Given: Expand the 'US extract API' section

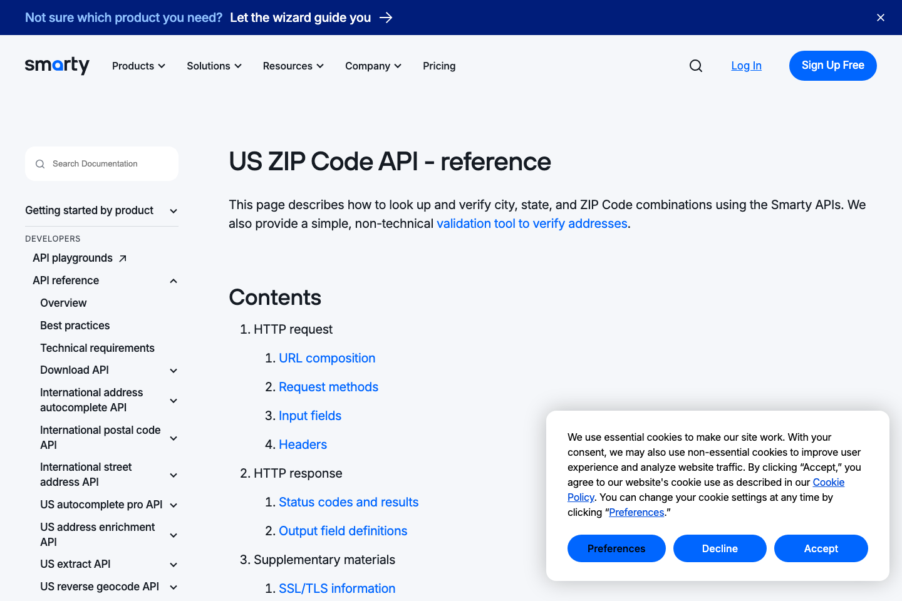Looking at the screenshot, I should pos(173,564).
